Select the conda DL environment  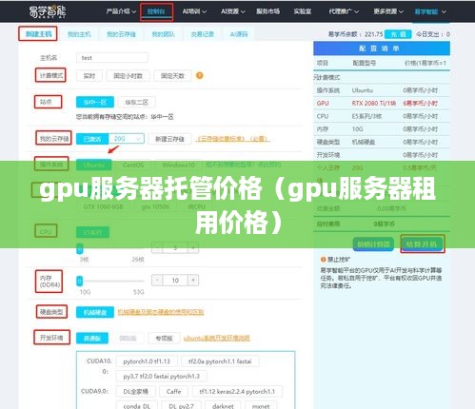coord(137,405)
